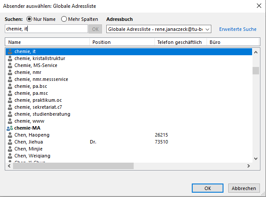Click the vertical scrollbar down arrow
The height and width of the screenshot is (197, 266).
[x=256, y=159]
